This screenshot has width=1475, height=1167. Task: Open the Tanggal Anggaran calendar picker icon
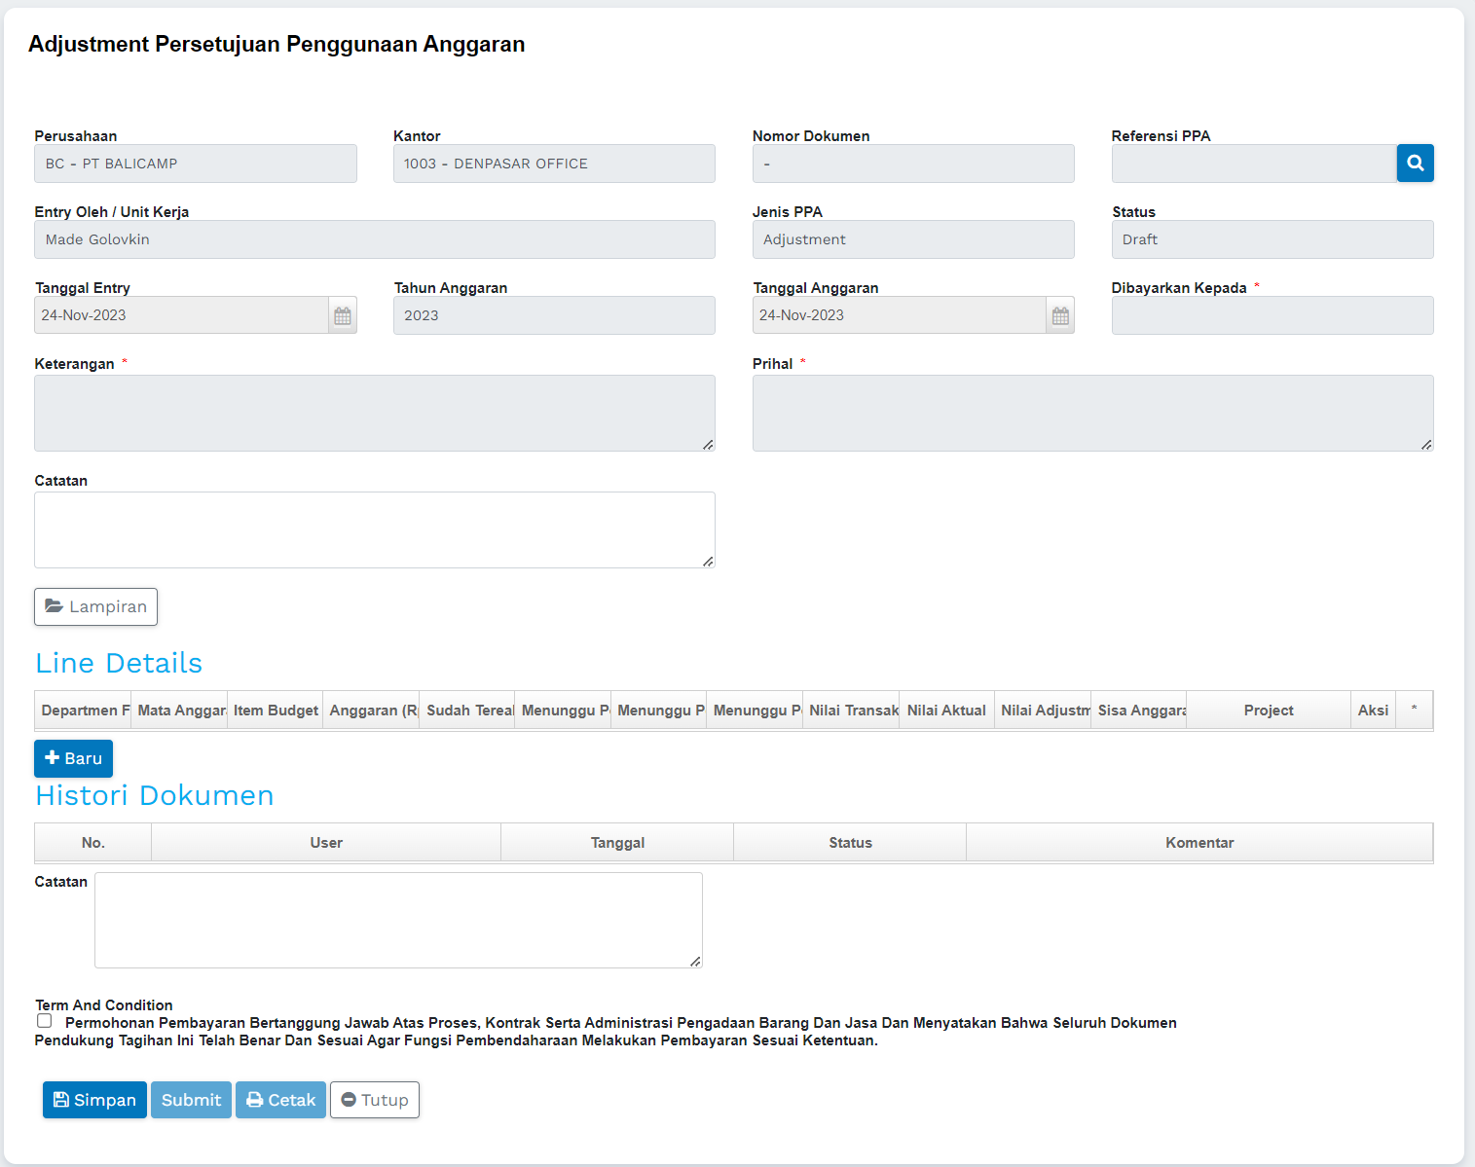pyautogui.click(x=1060, y=315)
